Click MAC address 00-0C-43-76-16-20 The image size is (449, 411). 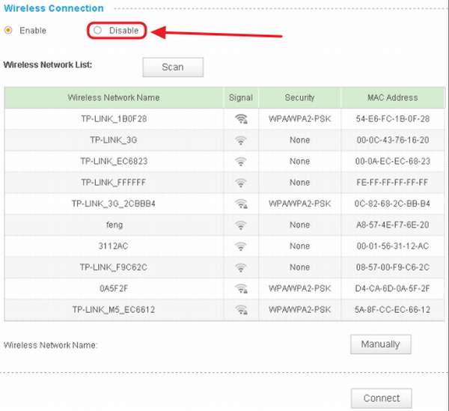[393, 140]
